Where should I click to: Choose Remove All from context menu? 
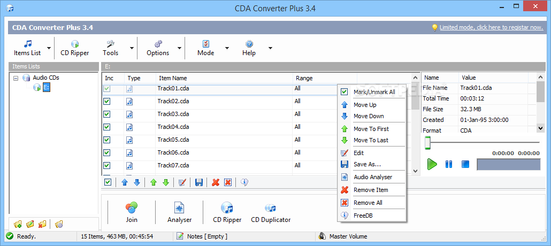pyautogui.click(x=371, y=203)
